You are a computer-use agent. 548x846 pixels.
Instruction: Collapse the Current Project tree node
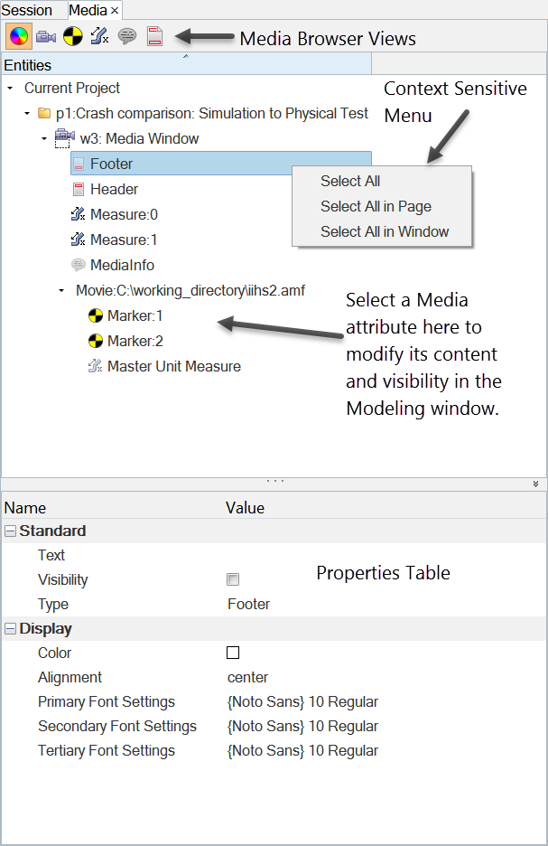[x=10, y=89]
